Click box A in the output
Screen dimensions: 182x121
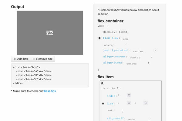point(48,33)
